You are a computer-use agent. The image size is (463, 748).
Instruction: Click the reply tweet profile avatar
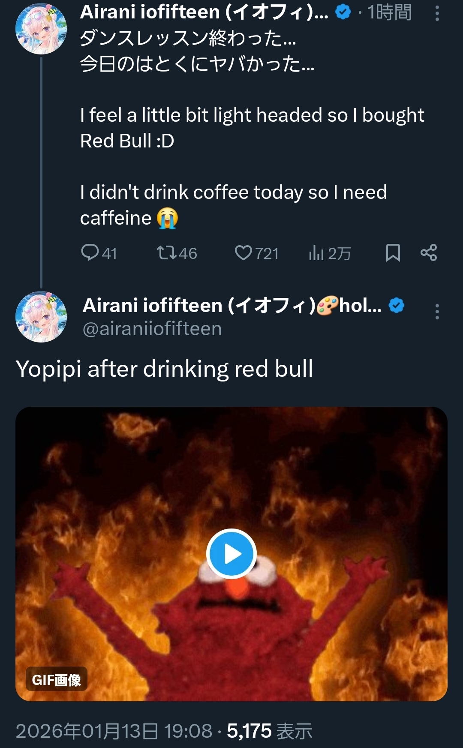(x=41, y=317)
